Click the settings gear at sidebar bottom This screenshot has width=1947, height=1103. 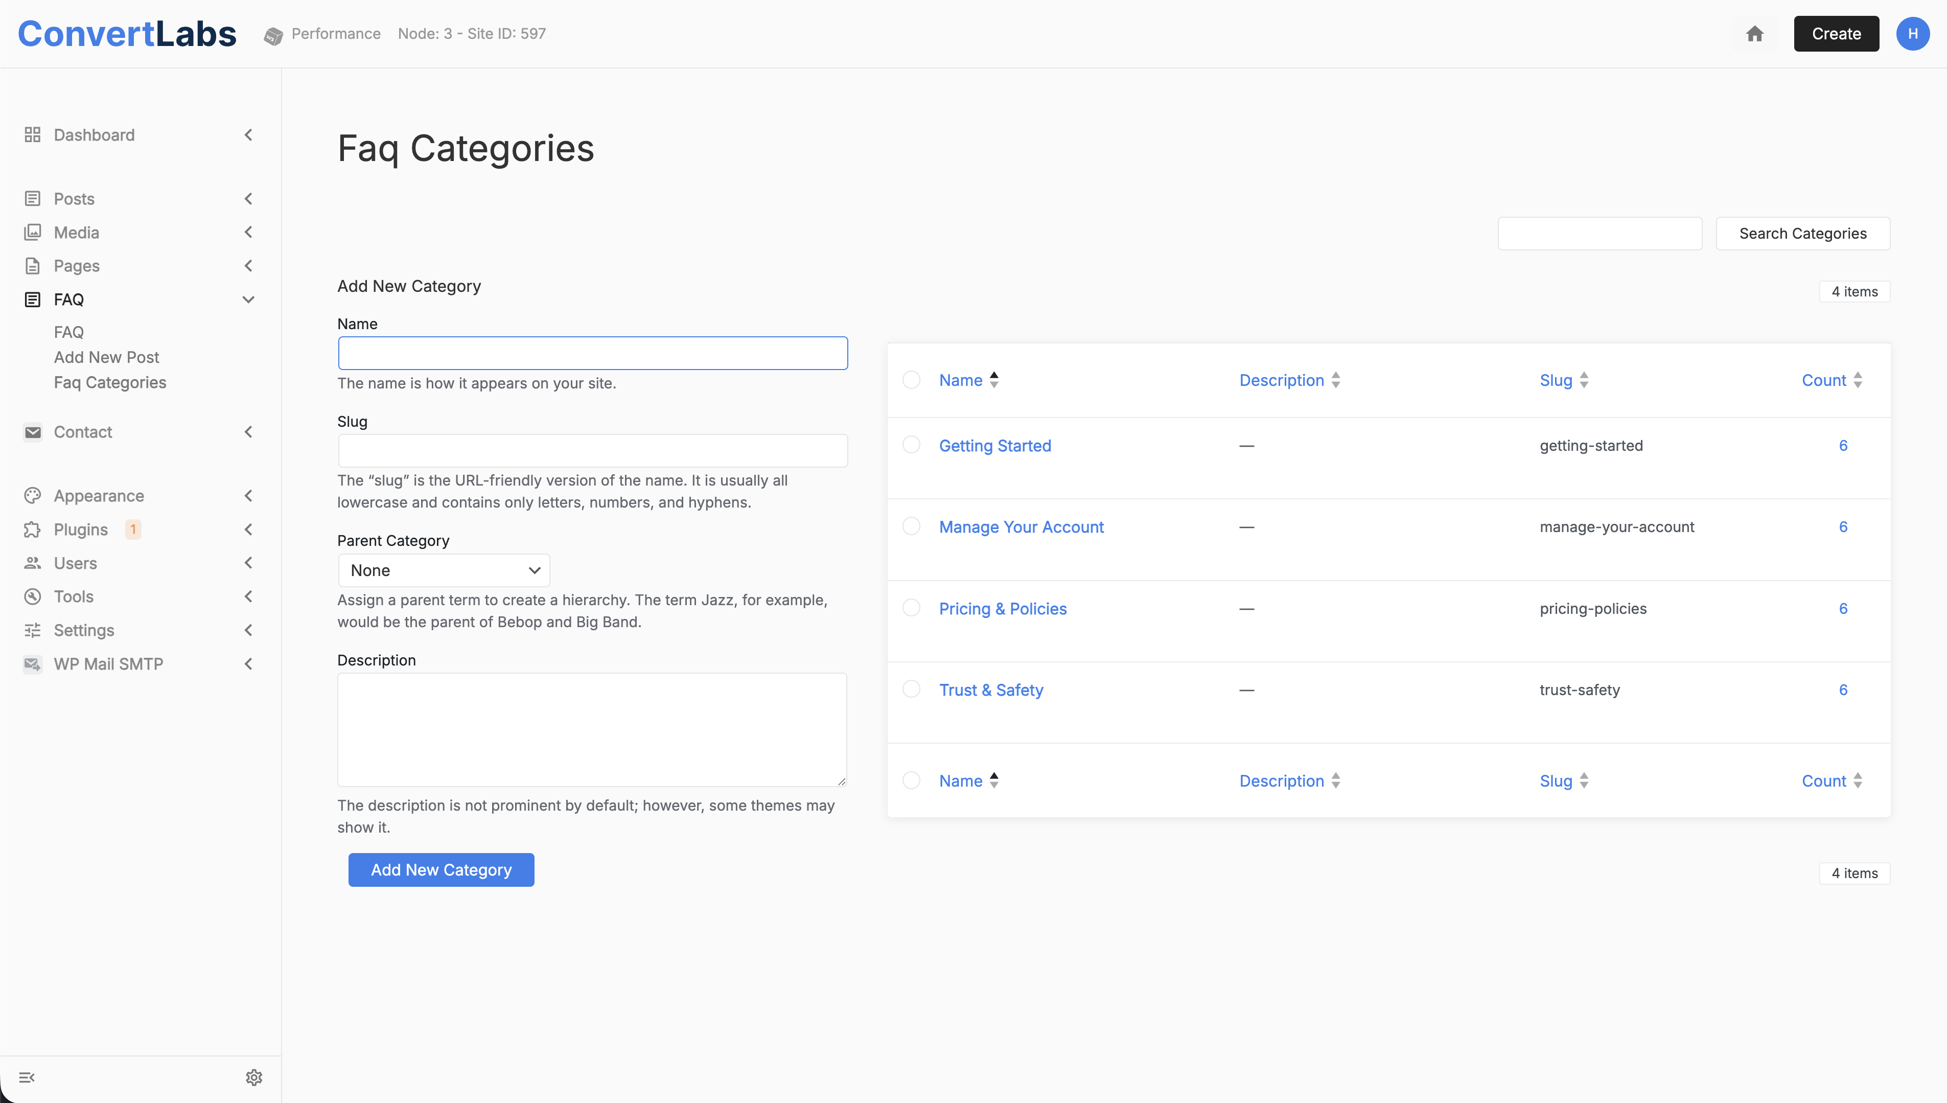(253, 1077)
